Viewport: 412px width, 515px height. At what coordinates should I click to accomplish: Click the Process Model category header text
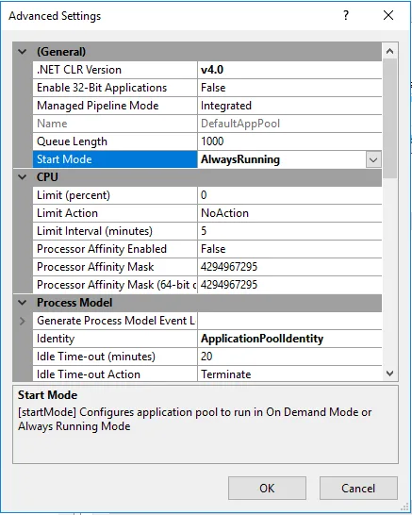(x=74, y=303)
